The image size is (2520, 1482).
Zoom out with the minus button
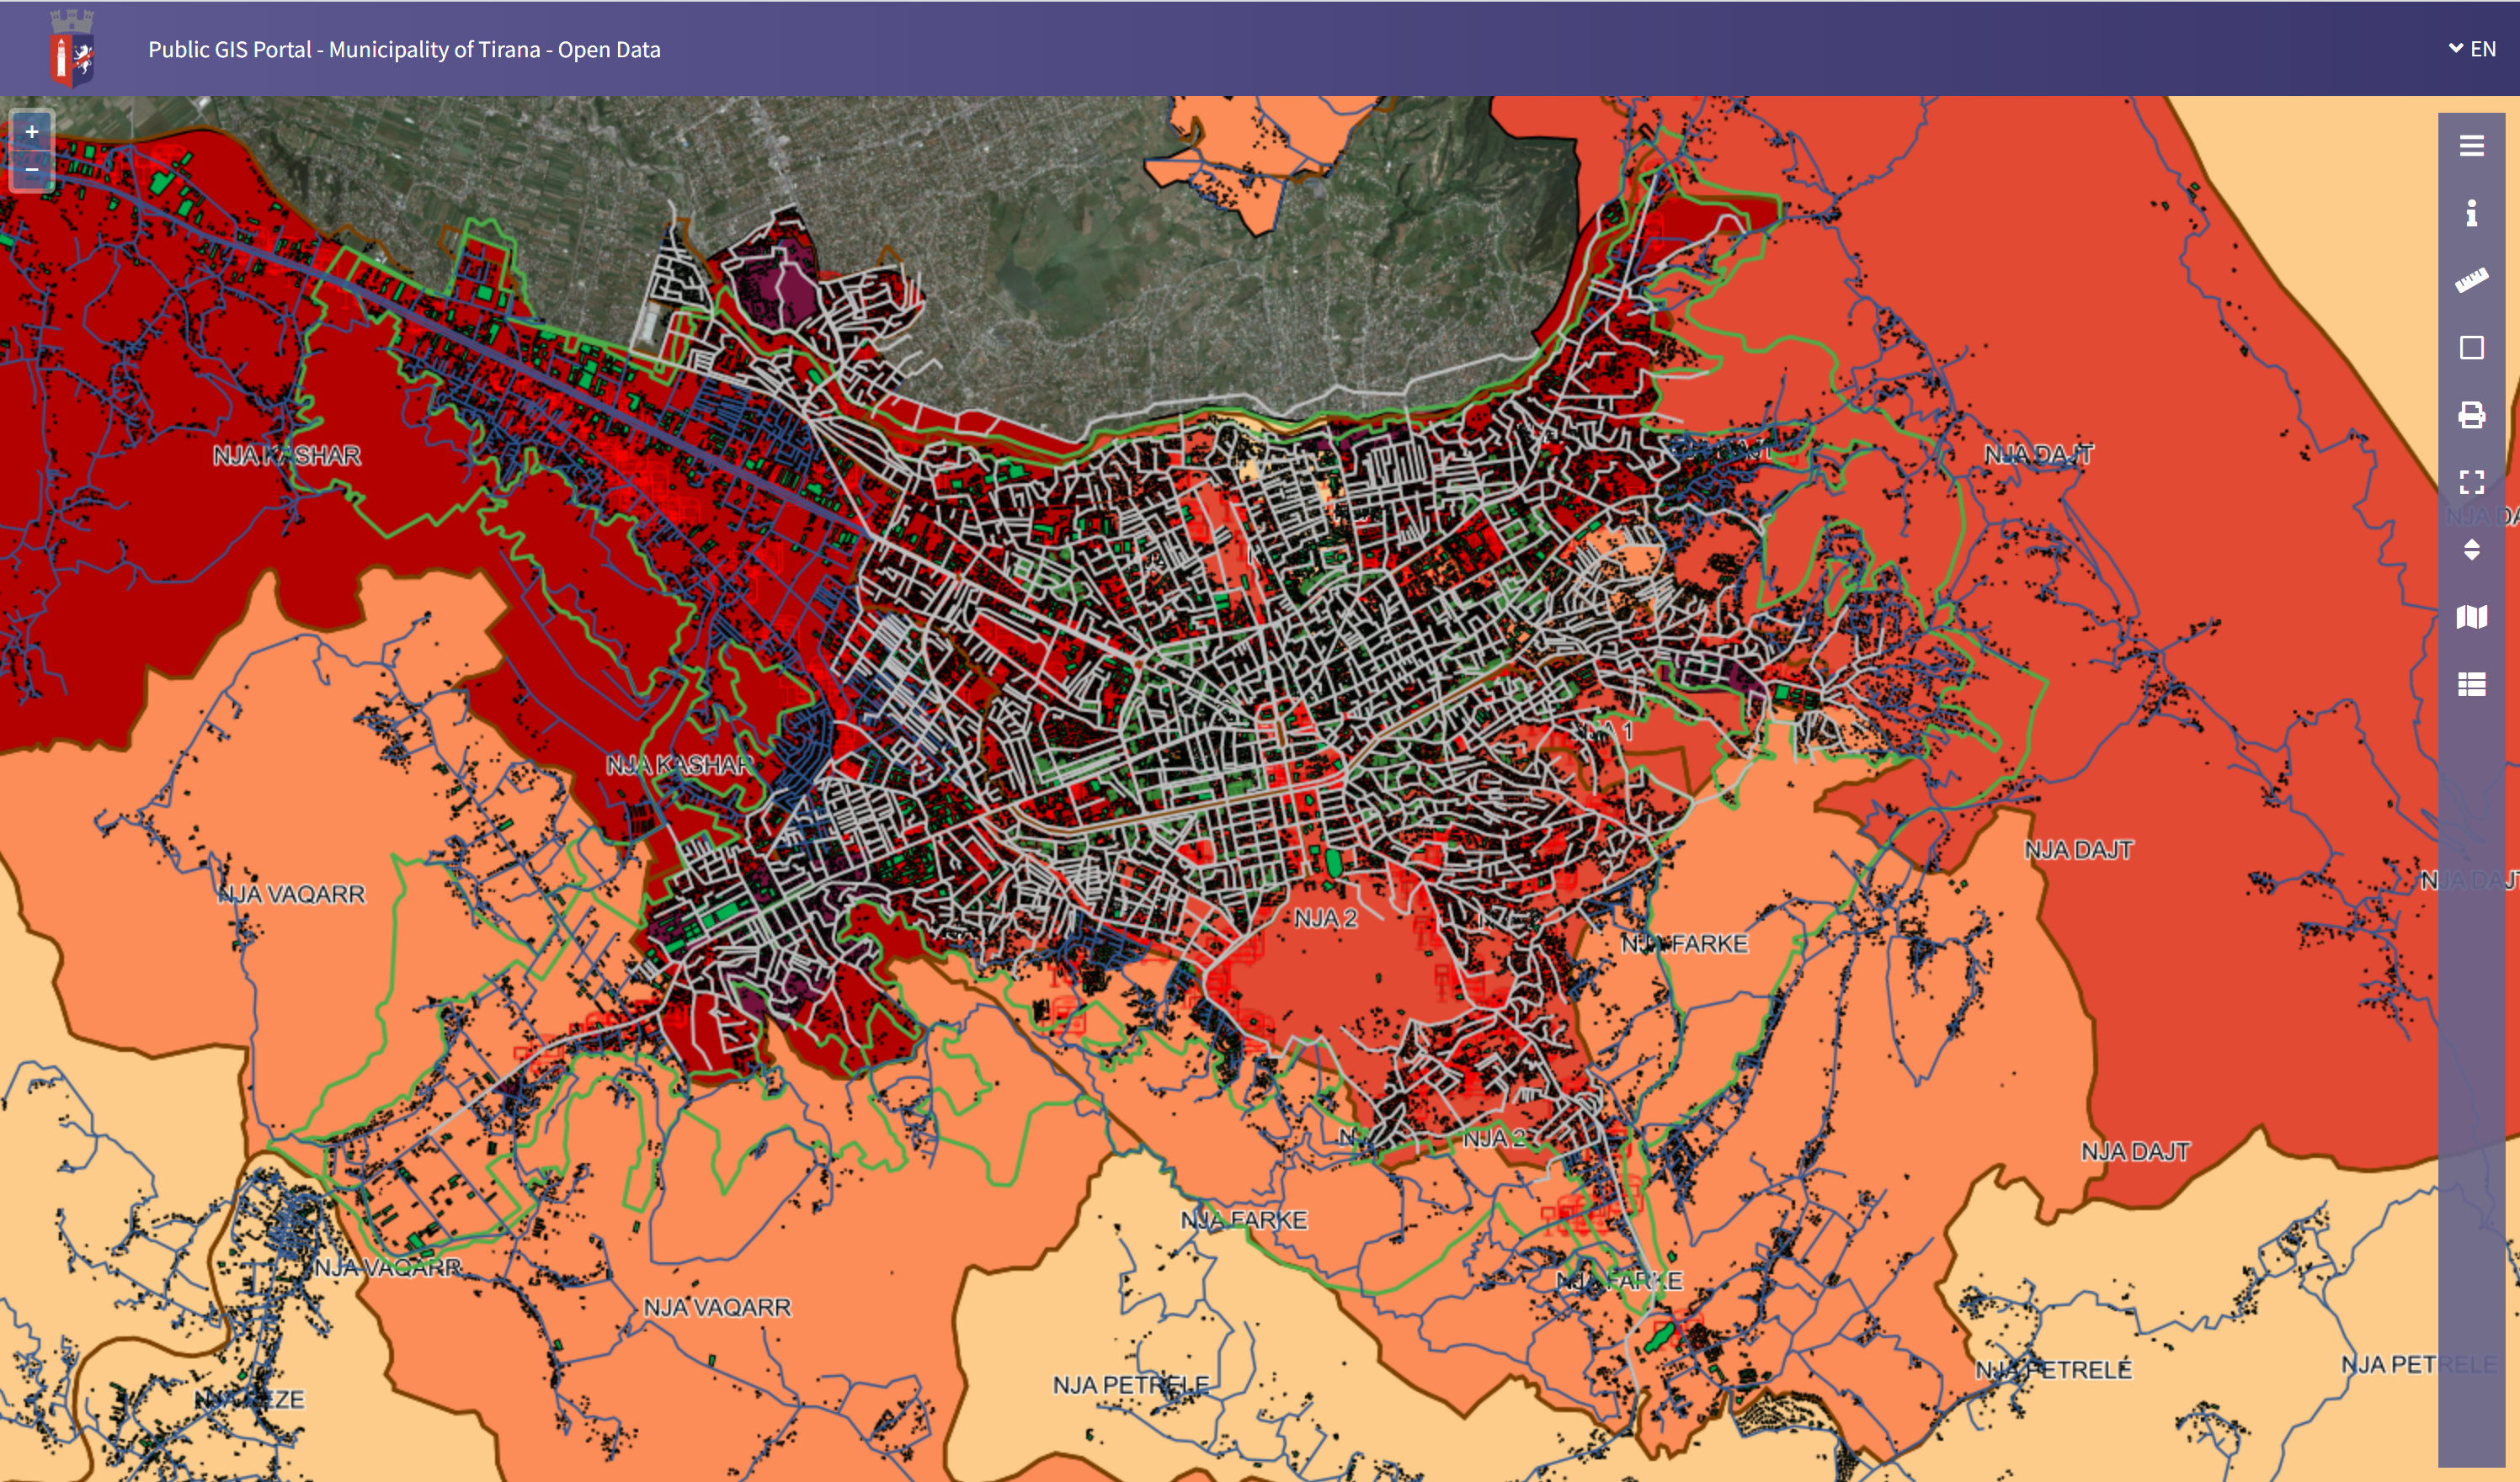point(32,170)
